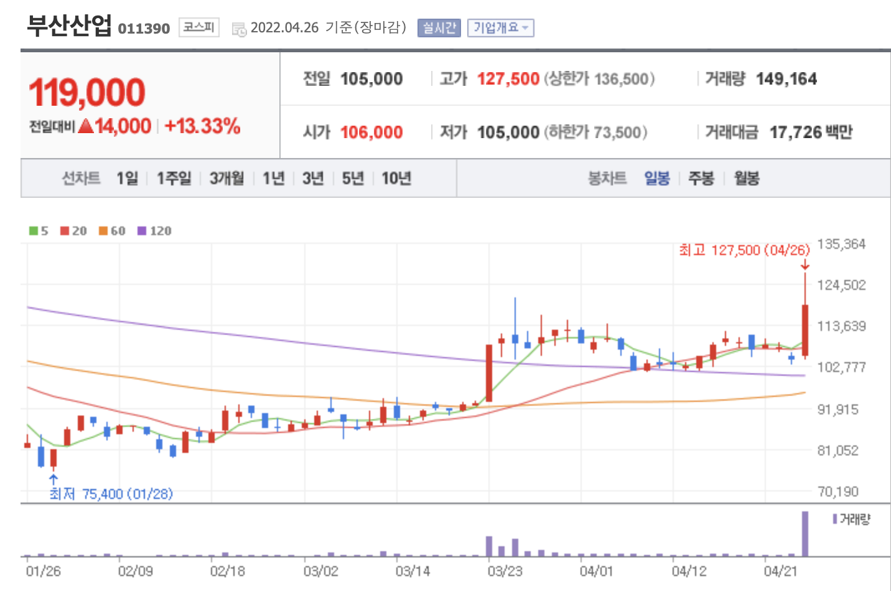Screen dimensions: 891x591
Task: Click the green 5-day moving average swatch
Action: [33, 231]
